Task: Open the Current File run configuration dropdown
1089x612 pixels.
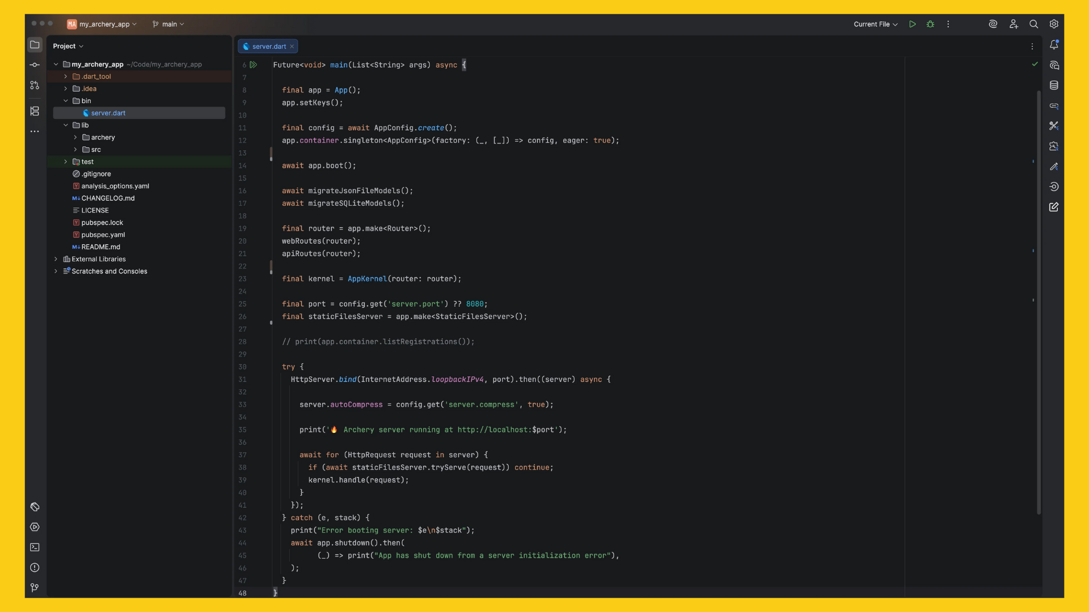Action: (x=875, y=24)
